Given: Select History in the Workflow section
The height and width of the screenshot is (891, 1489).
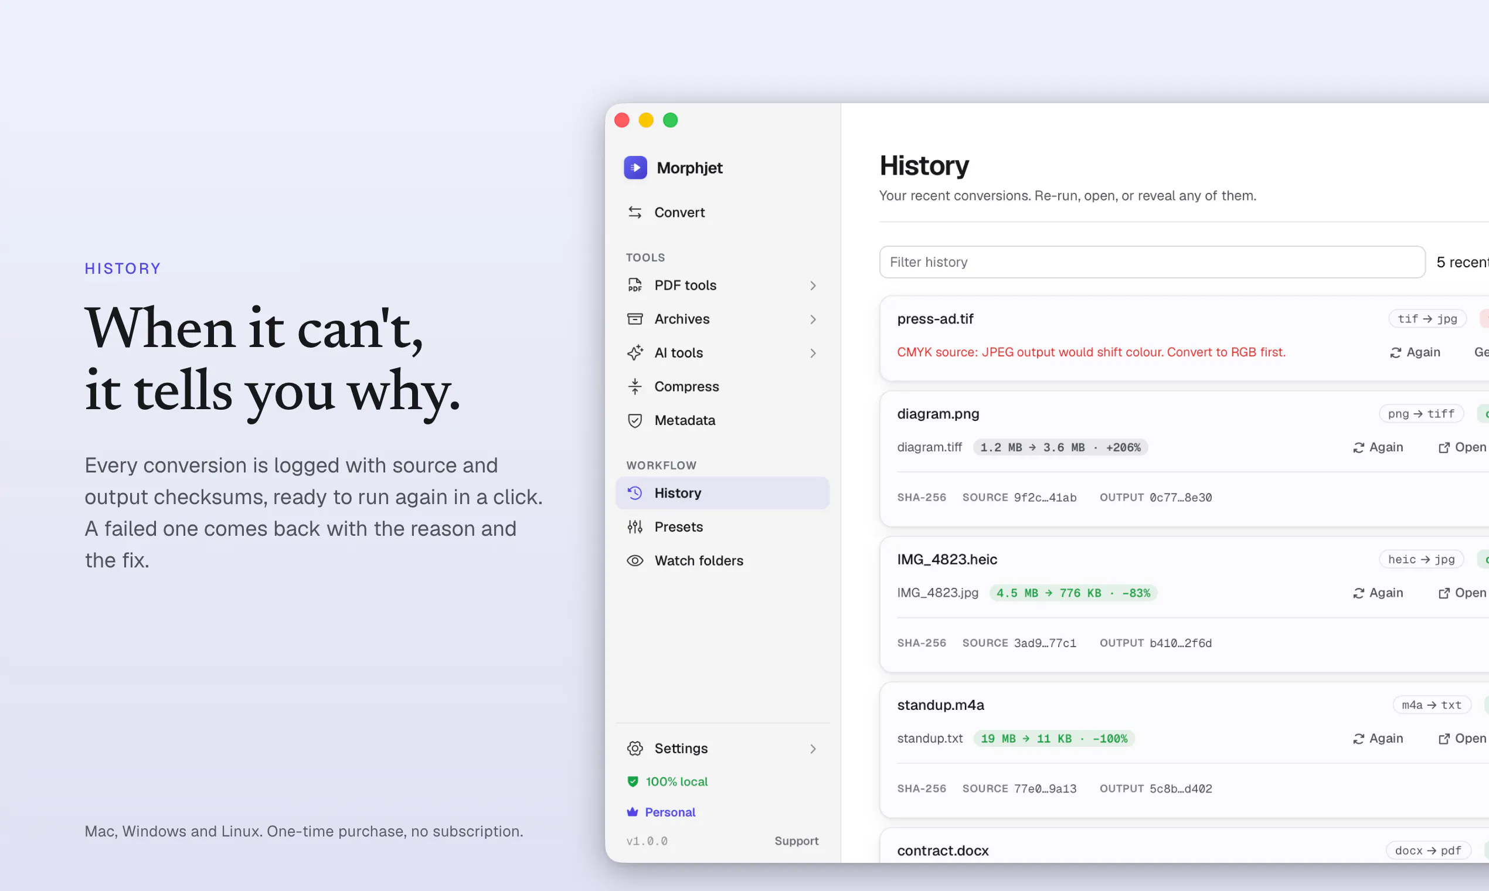Looking at the screenshot, I should pos(722,493).
